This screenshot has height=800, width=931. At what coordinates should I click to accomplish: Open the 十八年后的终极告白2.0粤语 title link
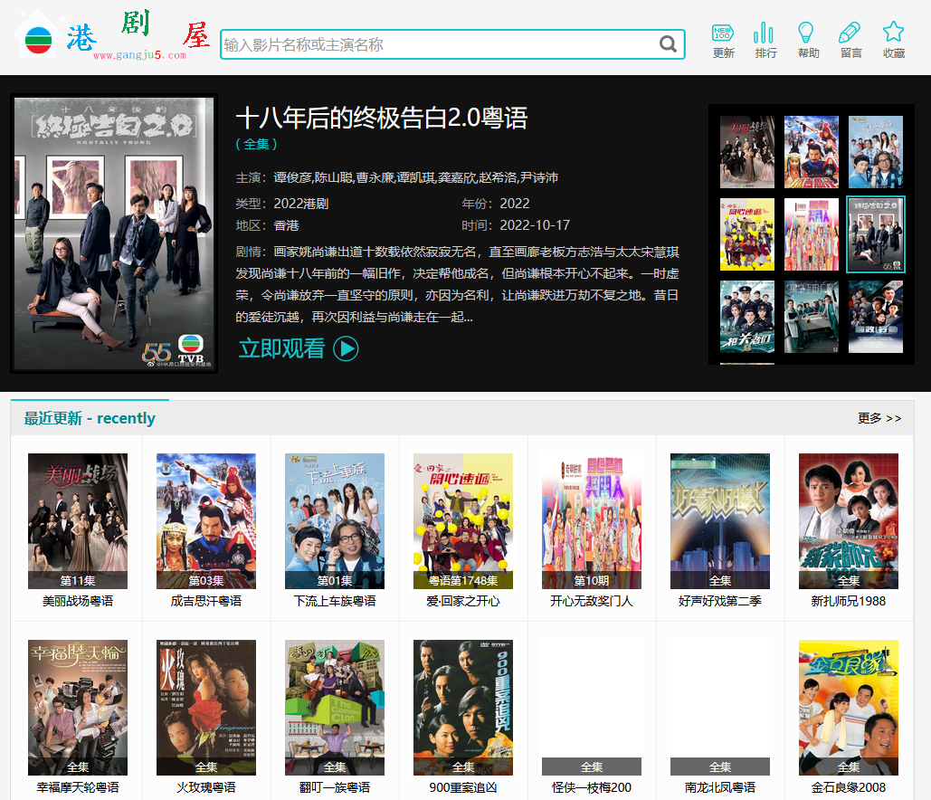click(x=382, y=118)
